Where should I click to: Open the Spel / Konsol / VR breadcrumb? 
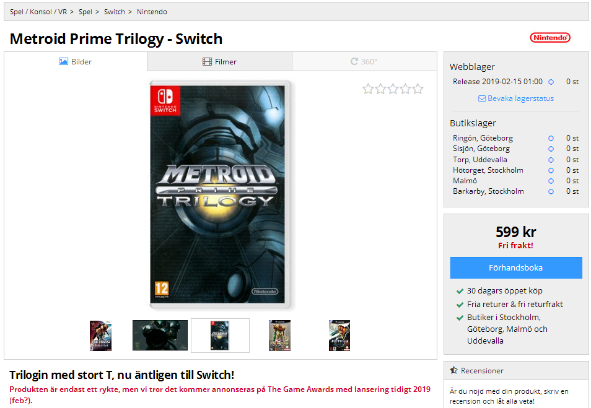tap(38, 12)
